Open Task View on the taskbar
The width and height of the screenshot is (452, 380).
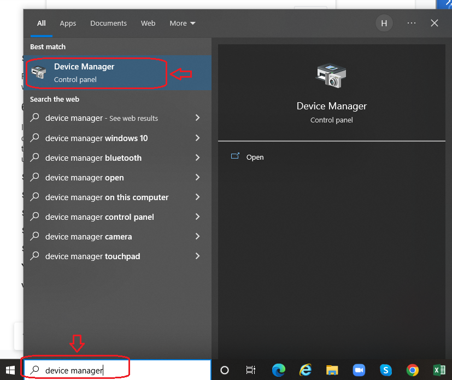[250, 370]
